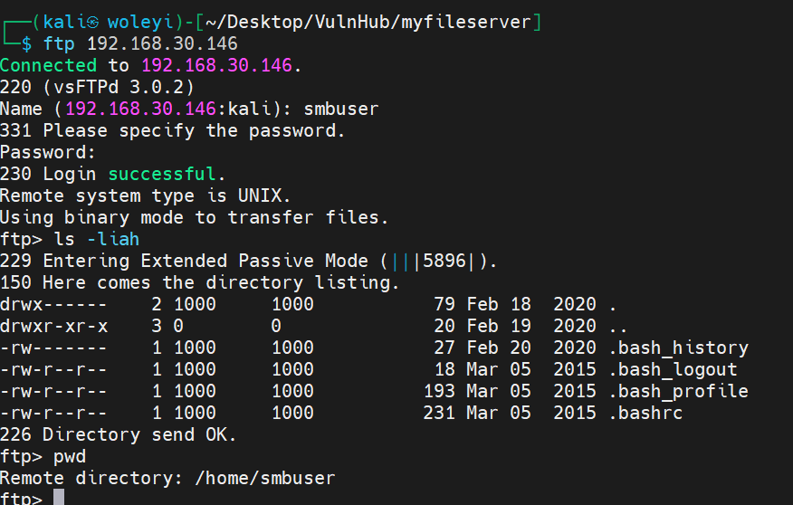Screen dimensions: 793x505
Task: Click the .bash_logout file entry
Action: (673, 370)
